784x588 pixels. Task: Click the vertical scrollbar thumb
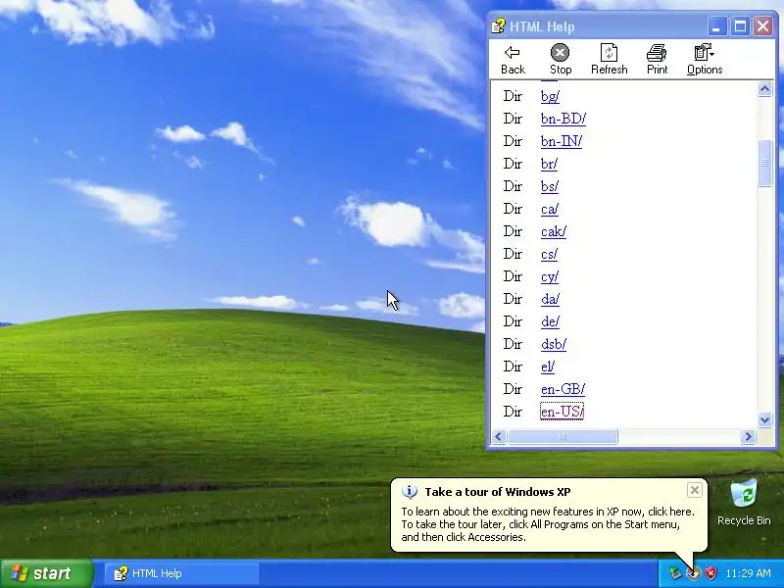pyautogui.click(x=764, y=163)
